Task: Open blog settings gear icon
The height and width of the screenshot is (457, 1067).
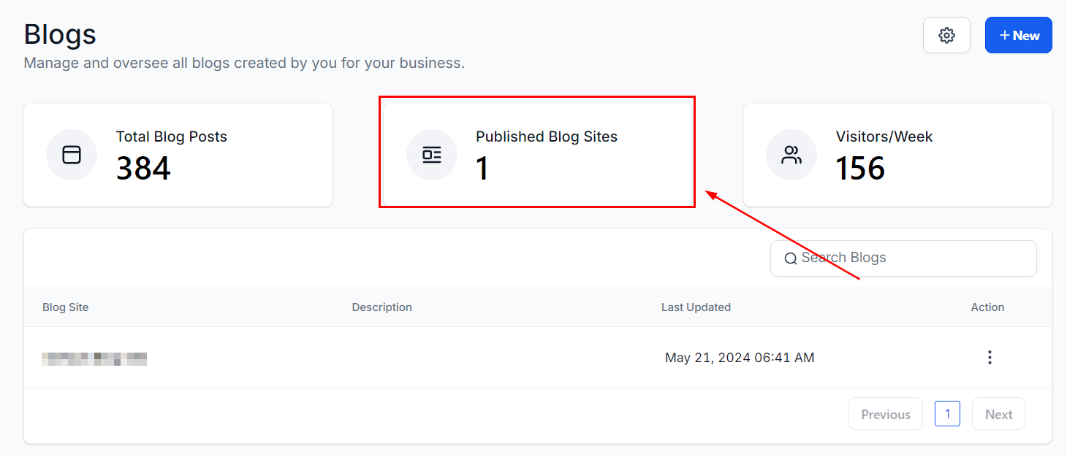Action: tap(946, 35)
